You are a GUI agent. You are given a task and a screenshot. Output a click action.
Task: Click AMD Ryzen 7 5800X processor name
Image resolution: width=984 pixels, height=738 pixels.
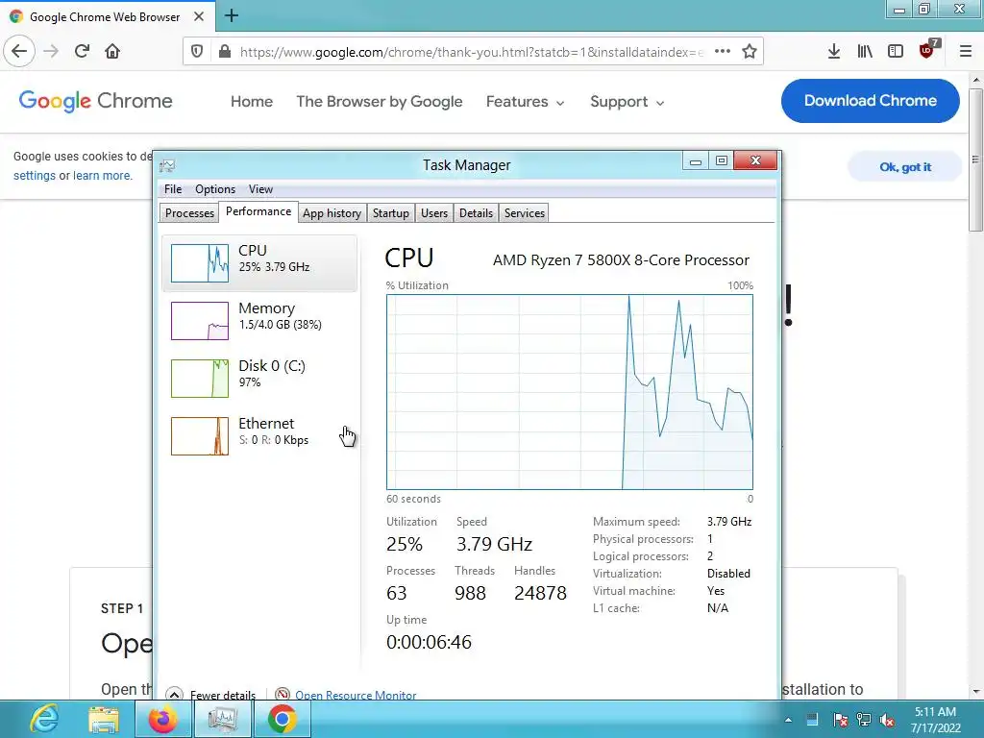point(621,259)
